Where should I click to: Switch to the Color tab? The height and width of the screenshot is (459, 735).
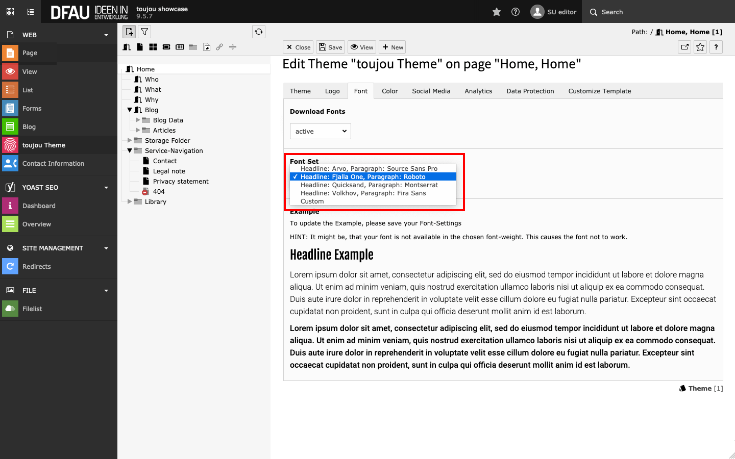389,91
